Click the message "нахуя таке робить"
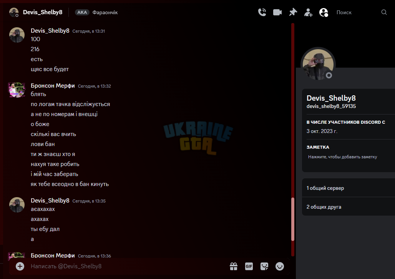Screen dimensions: 395x279 tap(55, 164)
